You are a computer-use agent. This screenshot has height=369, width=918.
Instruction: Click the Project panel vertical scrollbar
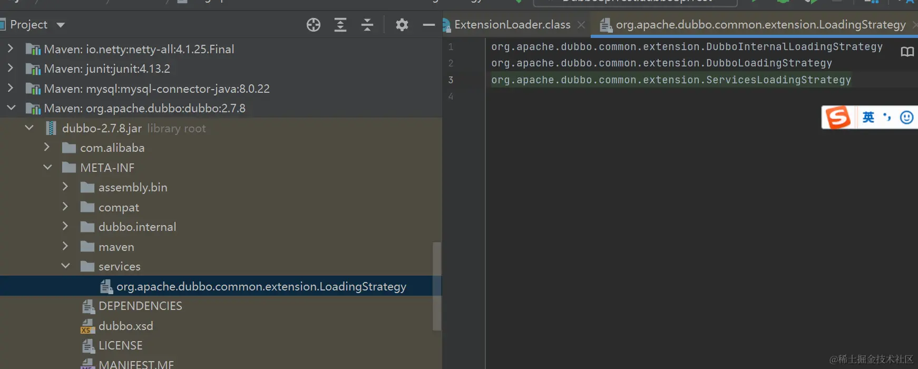coord(436,286)
